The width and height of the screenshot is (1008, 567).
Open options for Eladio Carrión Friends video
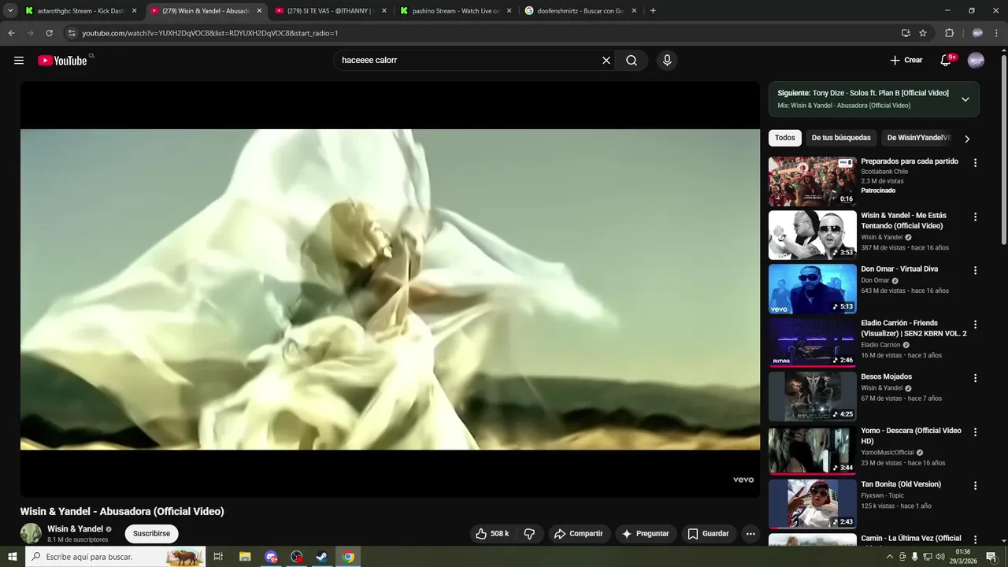tap(975, 324)
